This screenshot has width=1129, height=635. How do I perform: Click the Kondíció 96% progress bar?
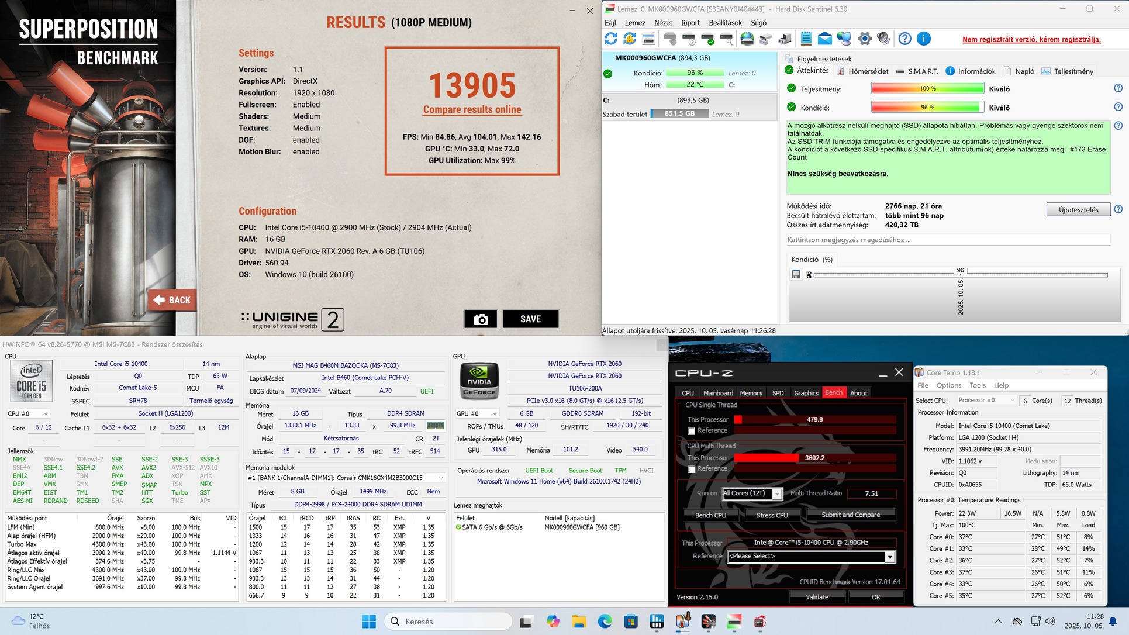point(927,107)
